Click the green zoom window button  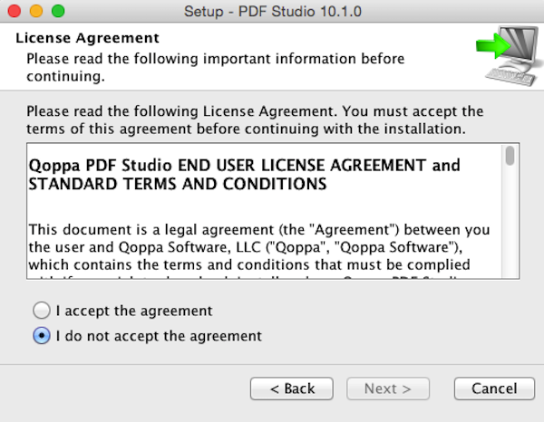(58, 12)
